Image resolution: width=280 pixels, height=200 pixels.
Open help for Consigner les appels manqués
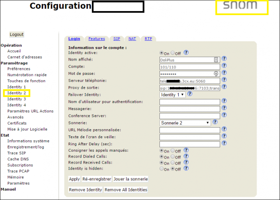tap(186, 150)
